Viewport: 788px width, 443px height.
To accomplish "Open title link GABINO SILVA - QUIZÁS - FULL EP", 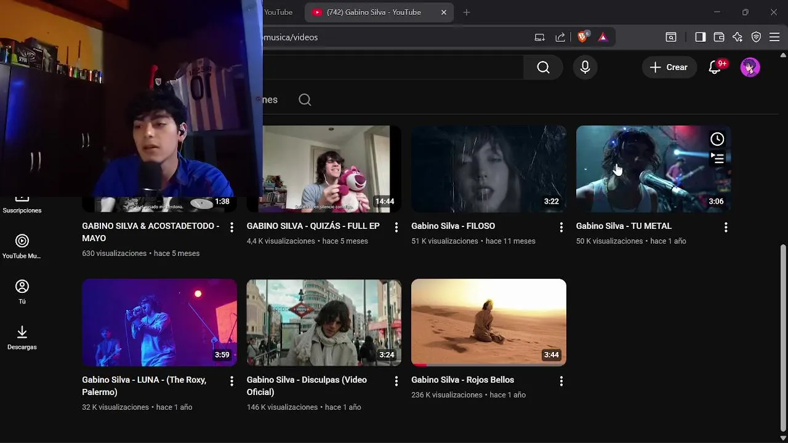I will tap(313, 226).
